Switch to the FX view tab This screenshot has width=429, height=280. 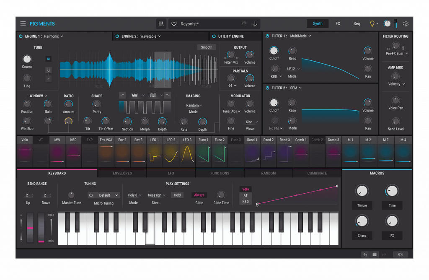pos(338,23)
